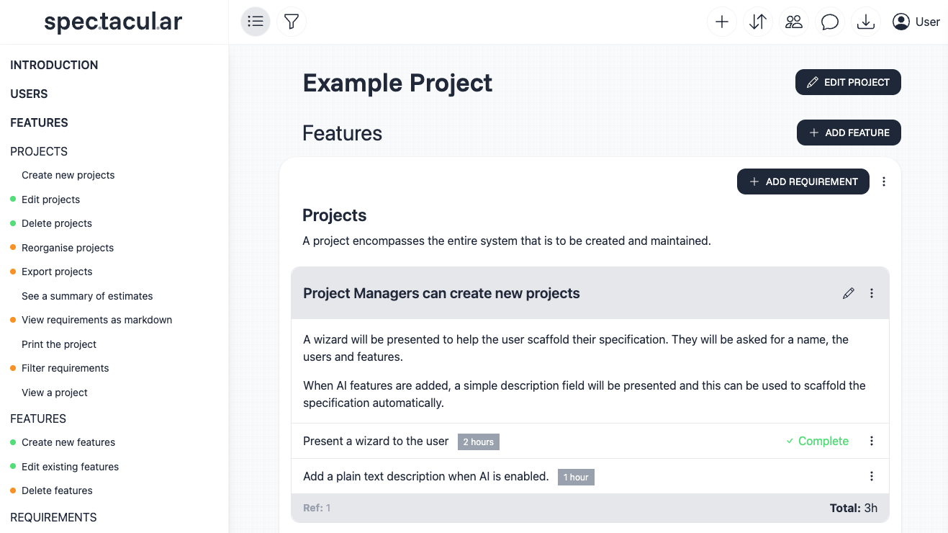Click the reorder up-down arrows icon

click(758, 22)
